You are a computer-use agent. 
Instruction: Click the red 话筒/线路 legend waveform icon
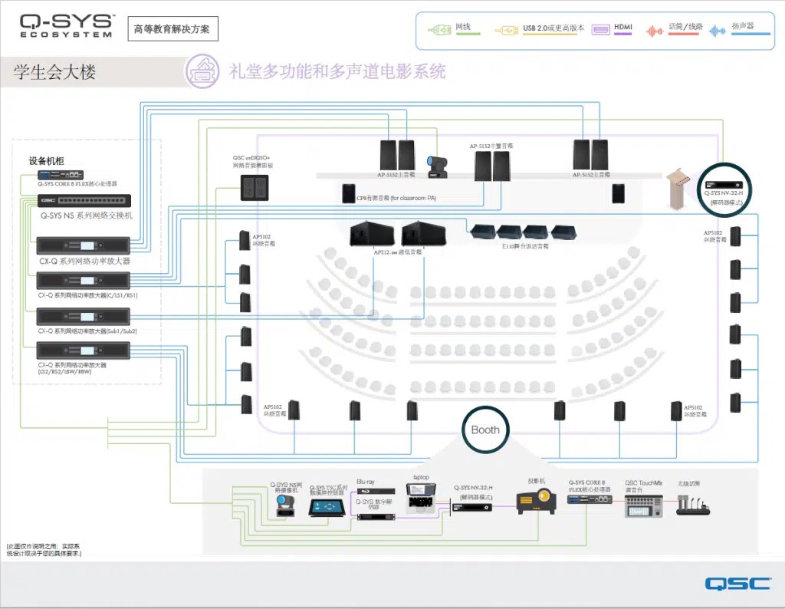(655, 31)
